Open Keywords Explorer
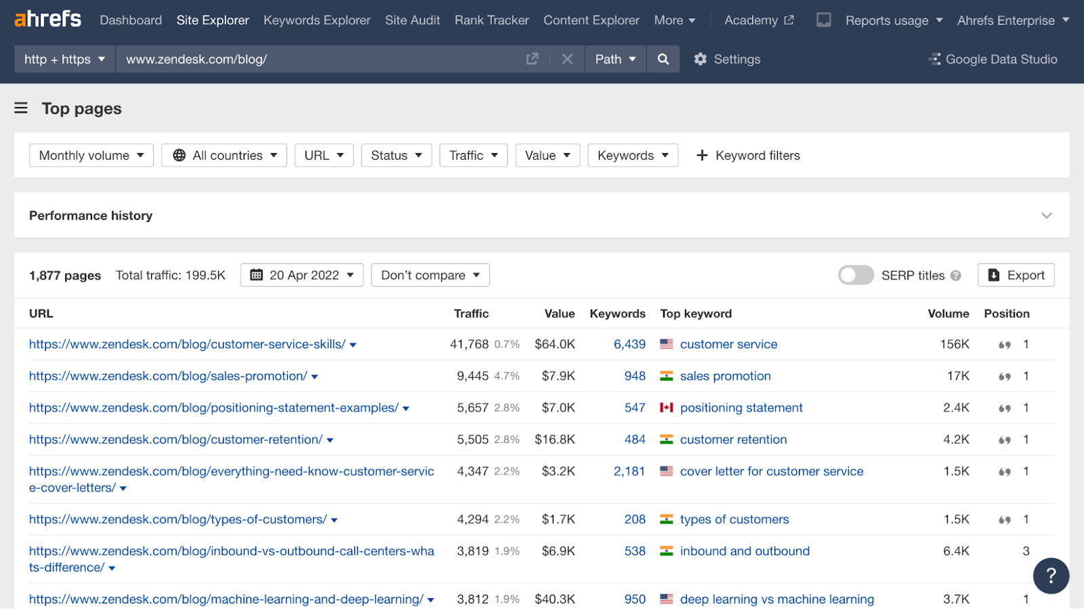This screenshot has height=609, width=1084. pyautogui.click(x=317, y=20)
